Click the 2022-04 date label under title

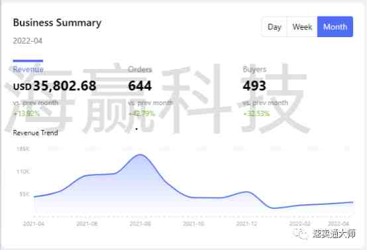(28, 40)
